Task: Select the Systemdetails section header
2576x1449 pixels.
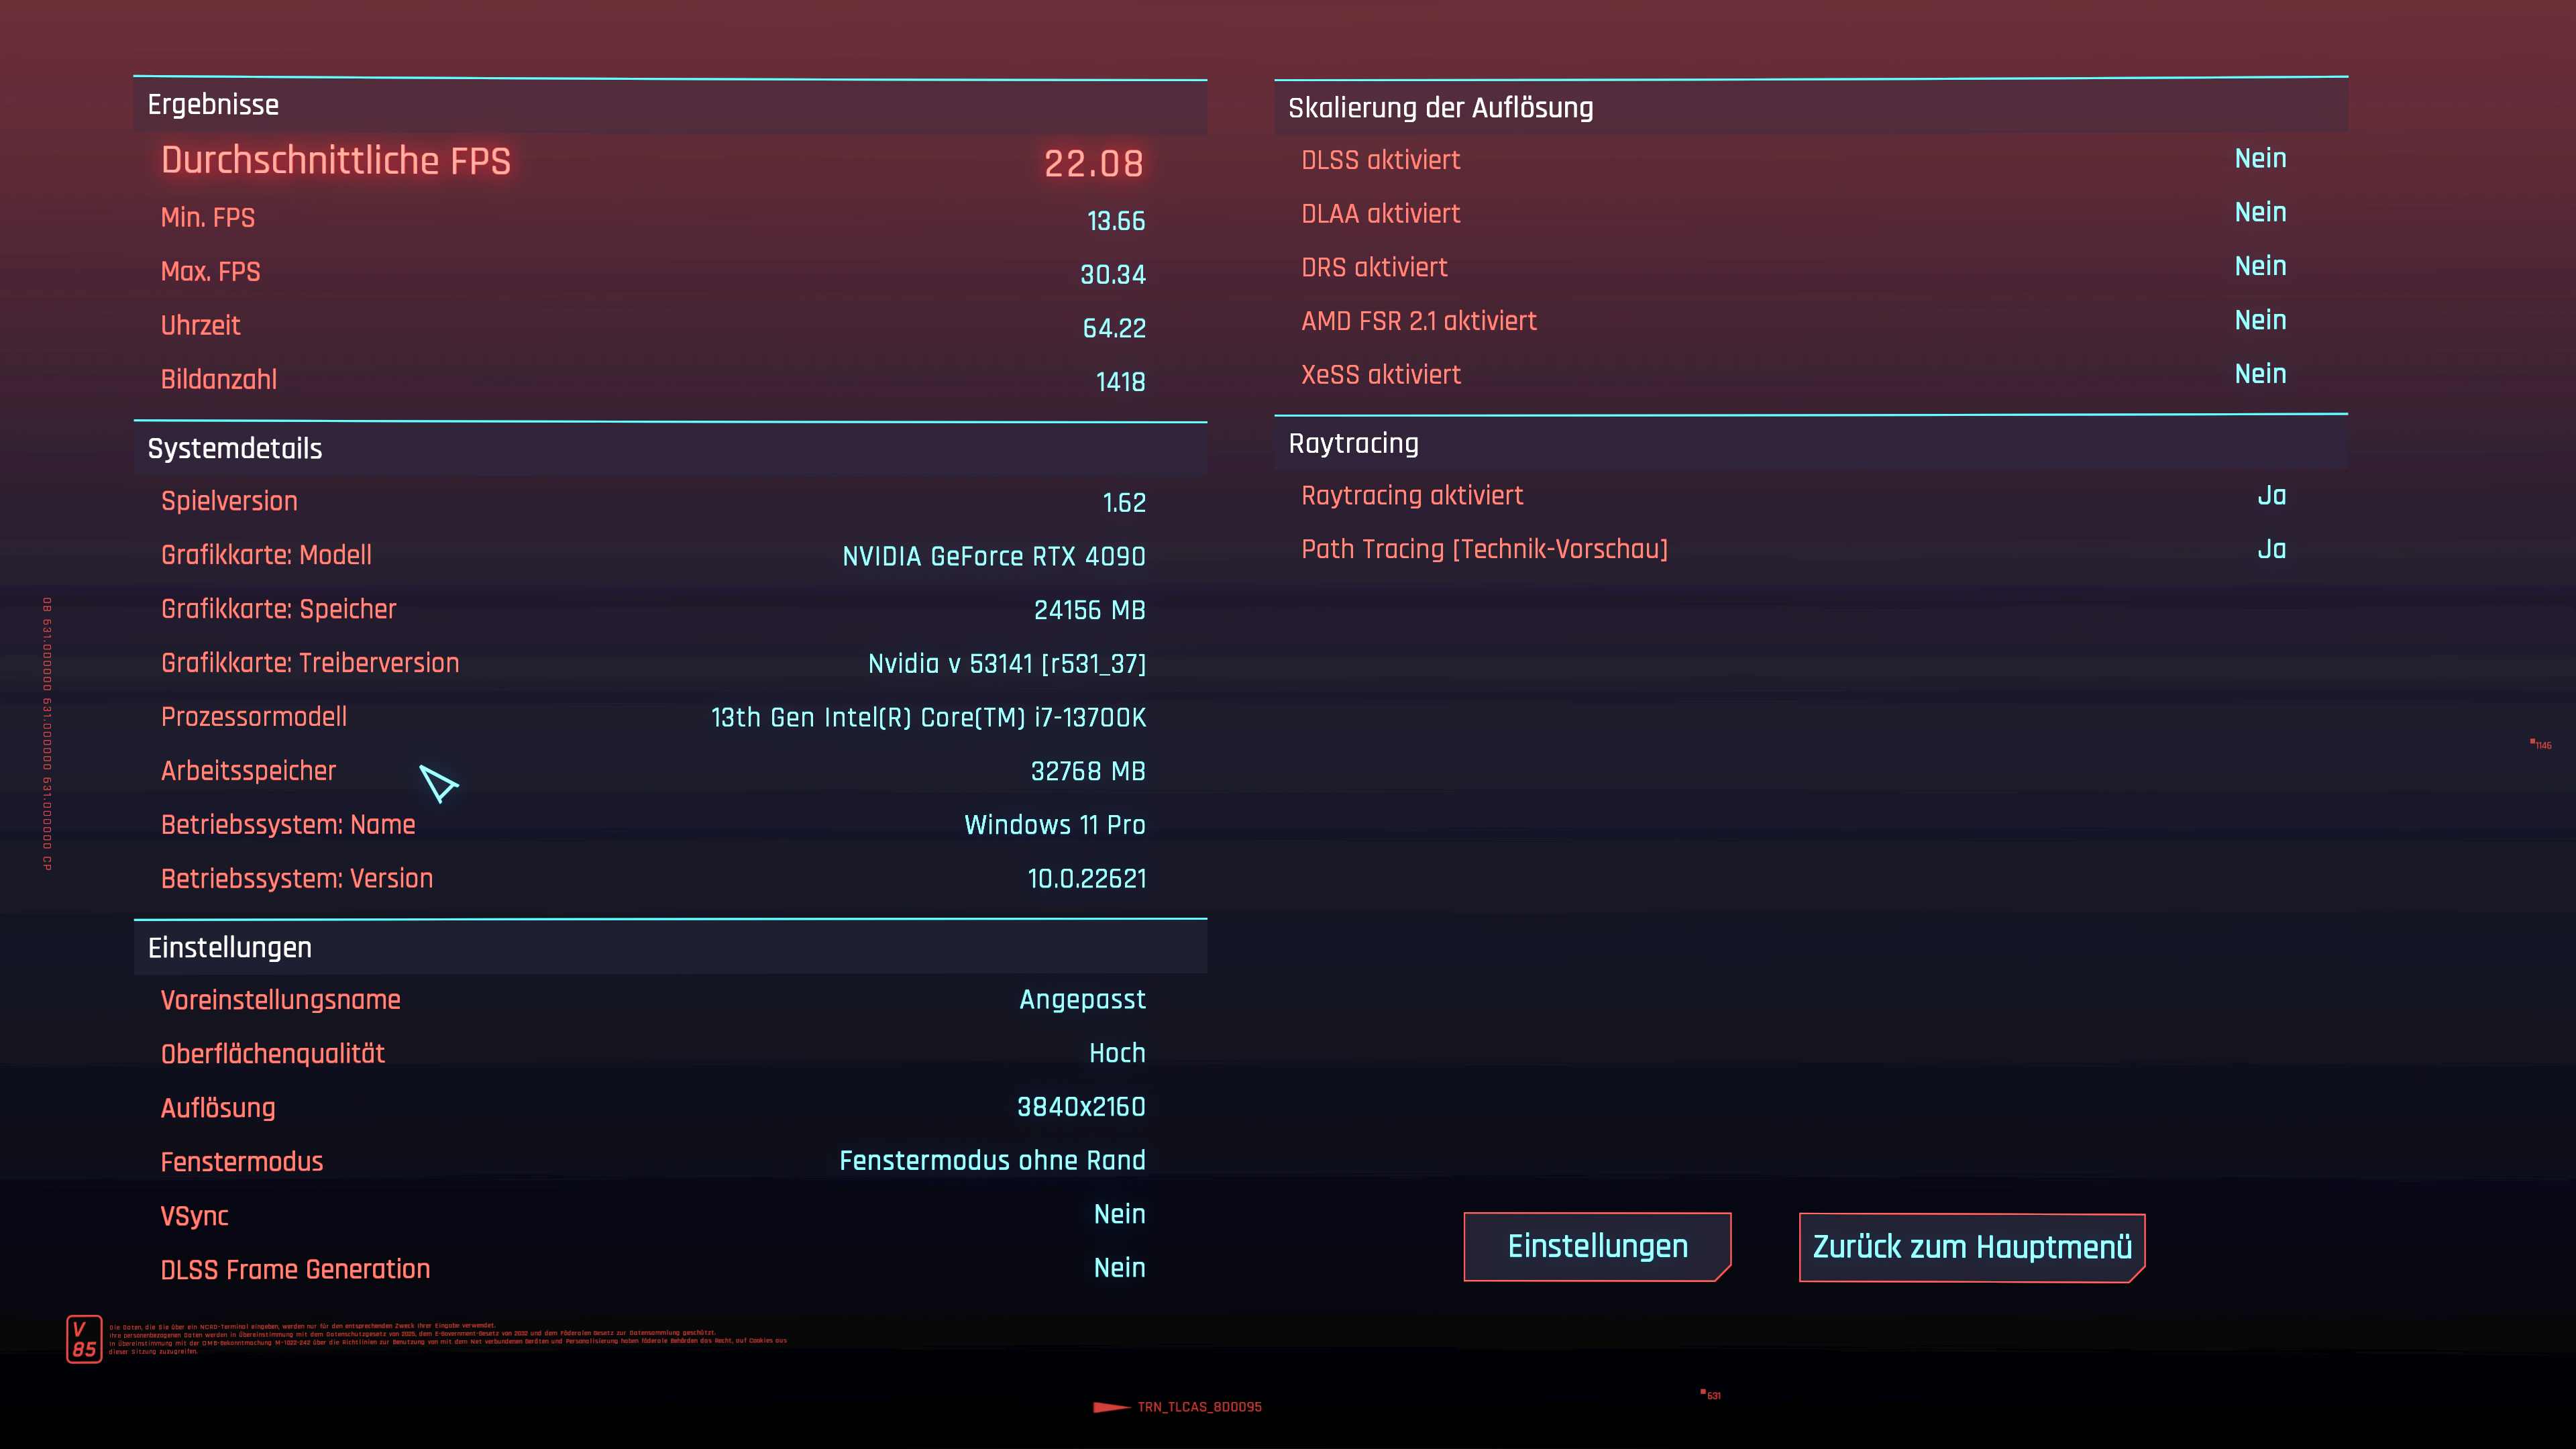Action: 235,449
